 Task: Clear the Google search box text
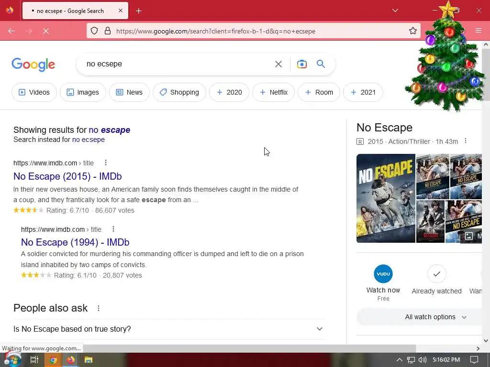(x=278, y=64)
